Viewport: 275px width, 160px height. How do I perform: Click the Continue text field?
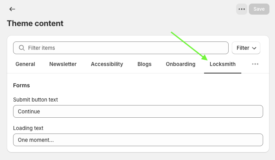pos(138,111)
